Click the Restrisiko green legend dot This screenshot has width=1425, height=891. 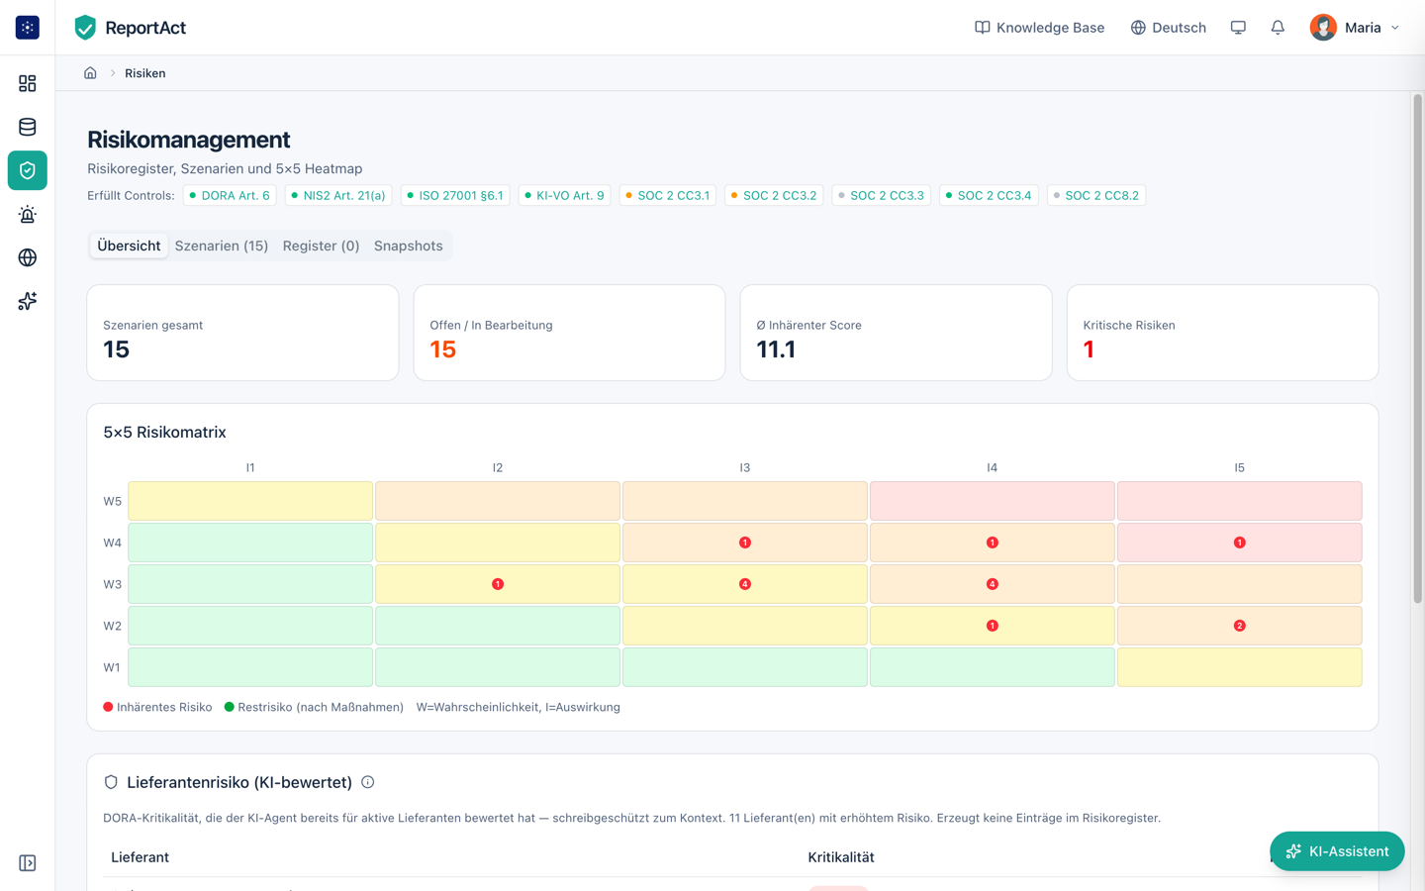pyautogui.click(x=230, y=707)
